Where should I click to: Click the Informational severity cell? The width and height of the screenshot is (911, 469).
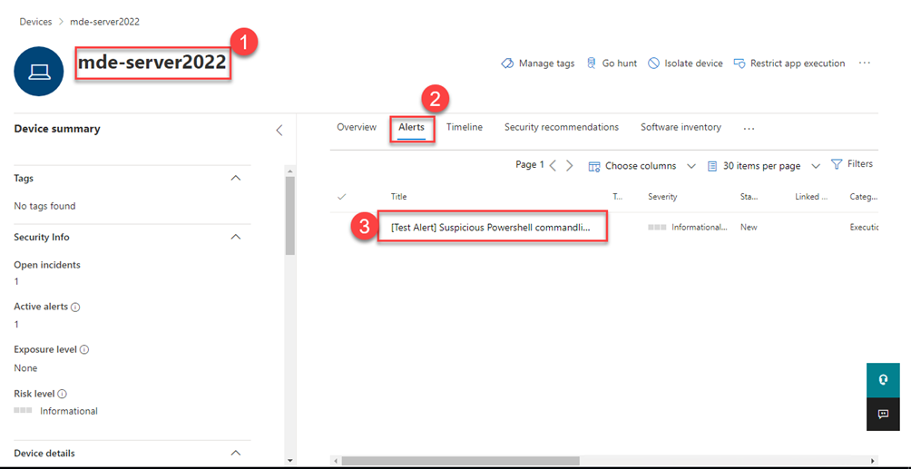click(688, 228)
